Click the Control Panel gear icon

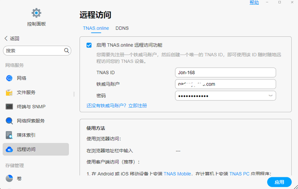point(36,13)
